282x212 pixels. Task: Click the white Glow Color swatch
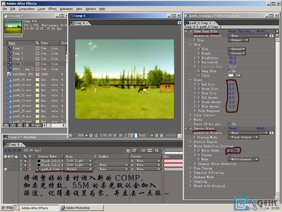[231, 76]
